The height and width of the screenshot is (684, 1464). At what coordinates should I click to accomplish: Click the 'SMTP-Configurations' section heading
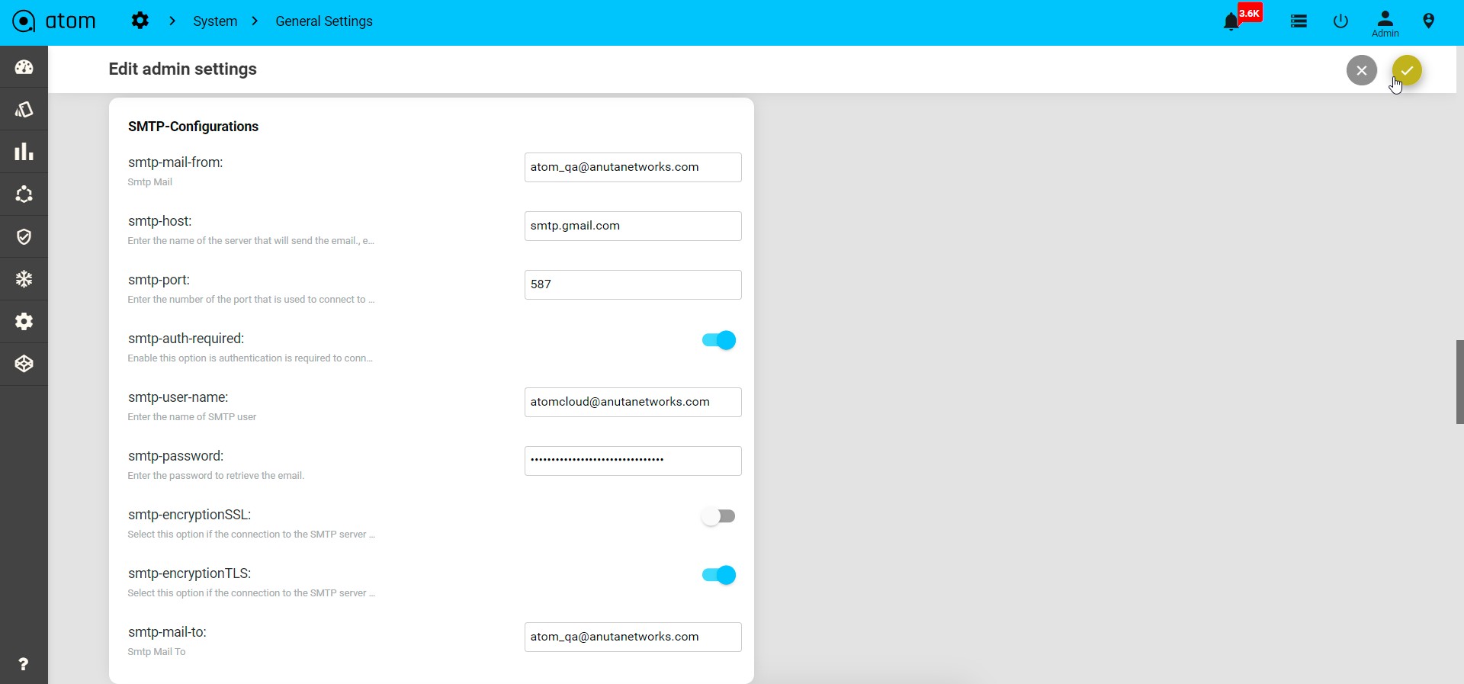(193, 127)
